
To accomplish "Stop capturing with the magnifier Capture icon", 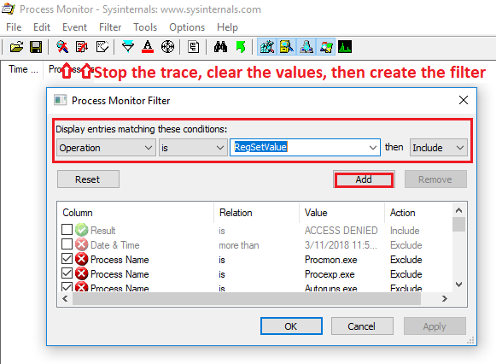I will point(62,47).
